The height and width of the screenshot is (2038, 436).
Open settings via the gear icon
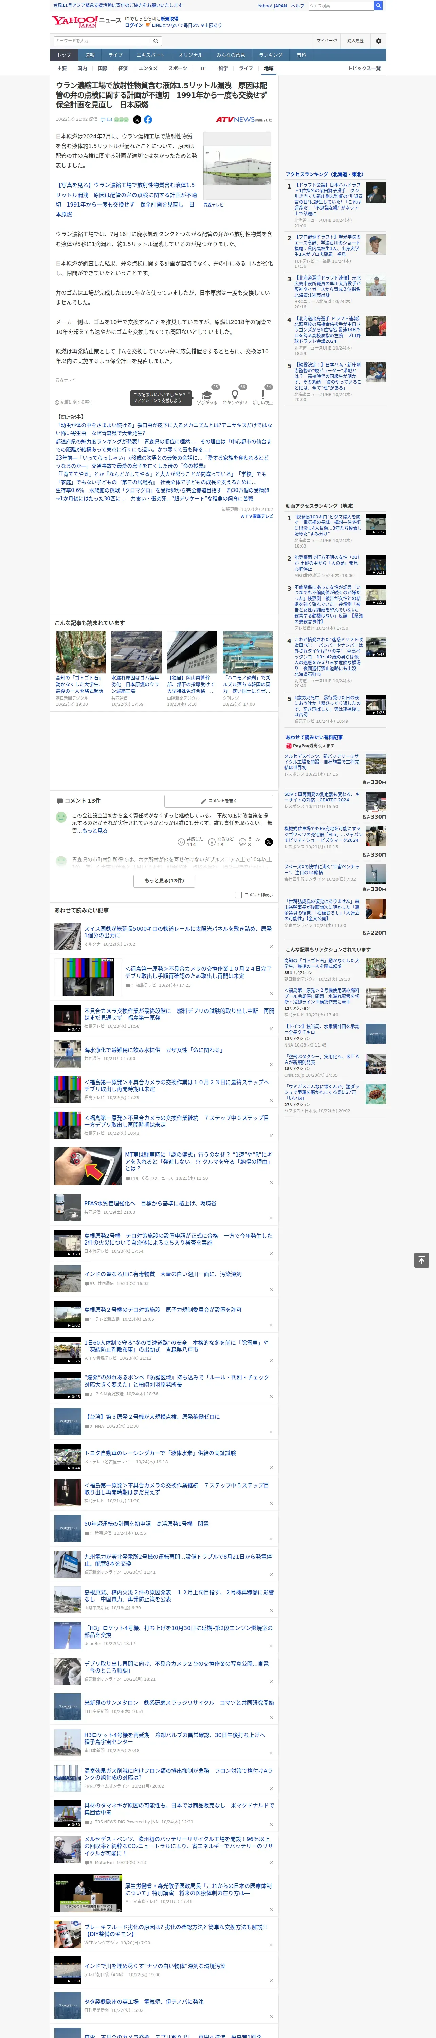[x=378, y=41]
